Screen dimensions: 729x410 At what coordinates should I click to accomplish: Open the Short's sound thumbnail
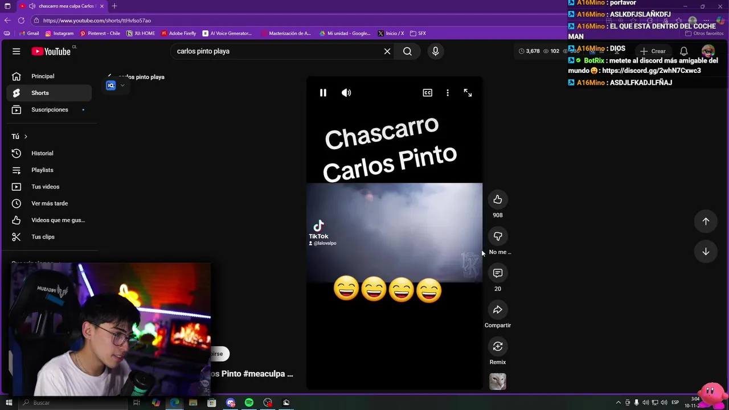(498, 382)
